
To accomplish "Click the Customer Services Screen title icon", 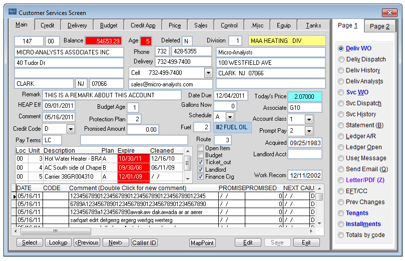I will (x=12, y=12).
